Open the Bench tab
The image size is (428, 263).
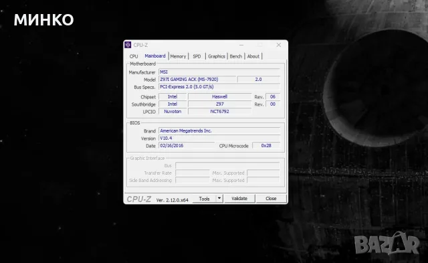coord(236,56)
